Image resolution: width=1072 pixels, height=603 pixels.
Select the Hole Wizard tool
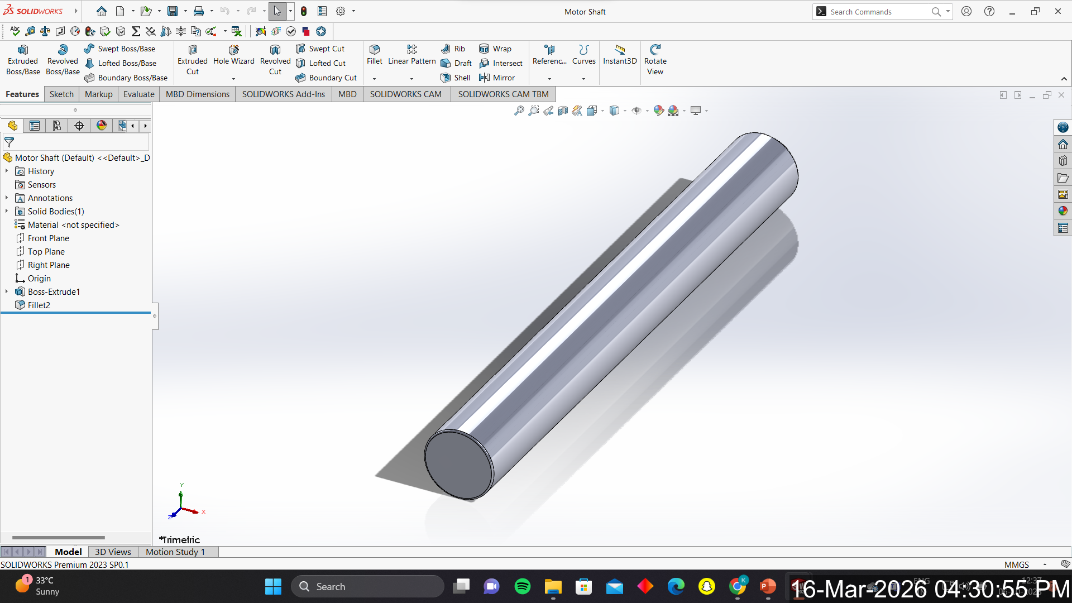coord(233,55)
